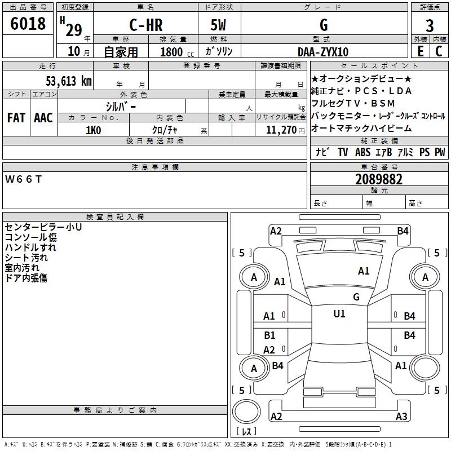Image resolution: width=451 pixels, height=451 pixels.
Task: Select the inspector note 室内汚れ
Action: [x=22, y=268]
